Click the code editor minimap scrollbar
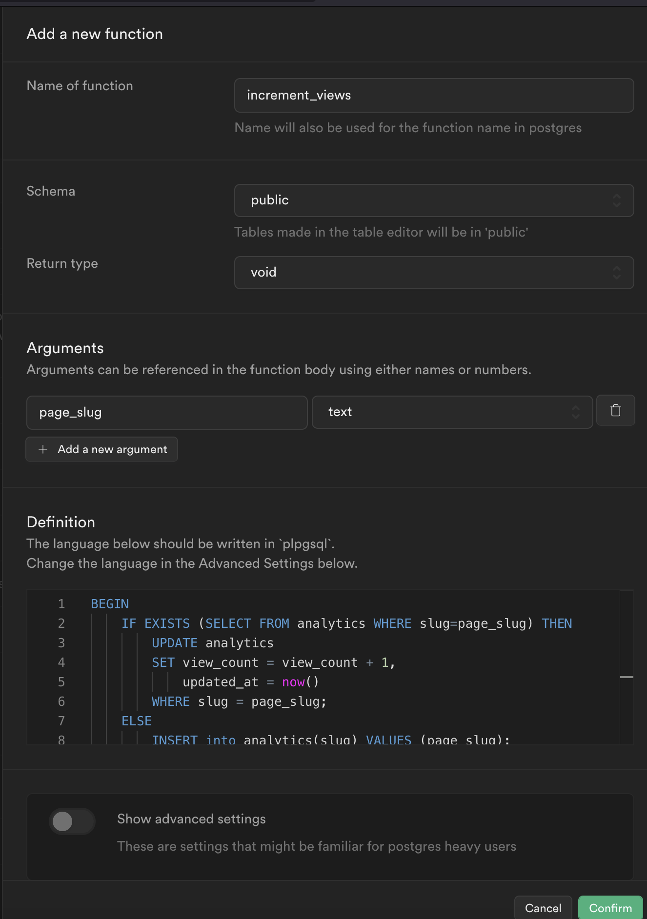 [627, 667]
